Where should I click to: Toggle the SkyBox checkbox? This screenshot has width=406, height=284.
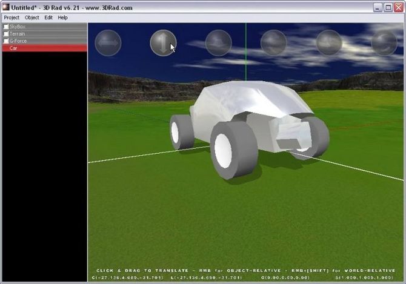[6, 27]
